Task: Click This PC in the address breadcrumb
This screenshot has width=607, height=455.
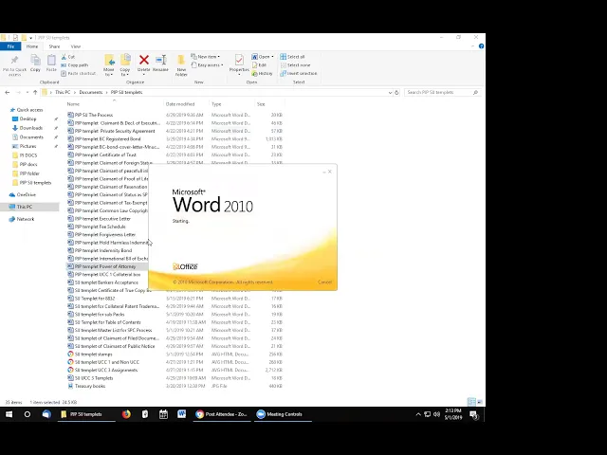Action: (x=63, y=93)
